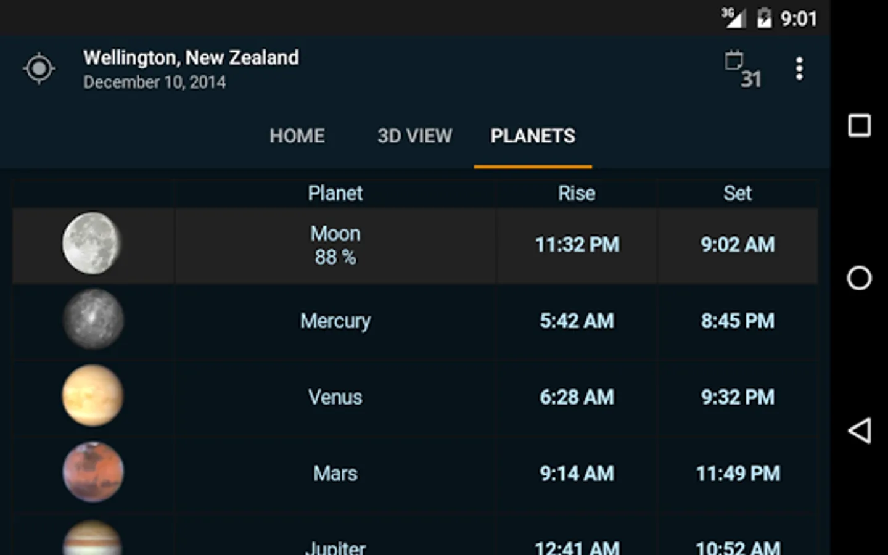Open the Moon 88 % row label

click(335, 245)
